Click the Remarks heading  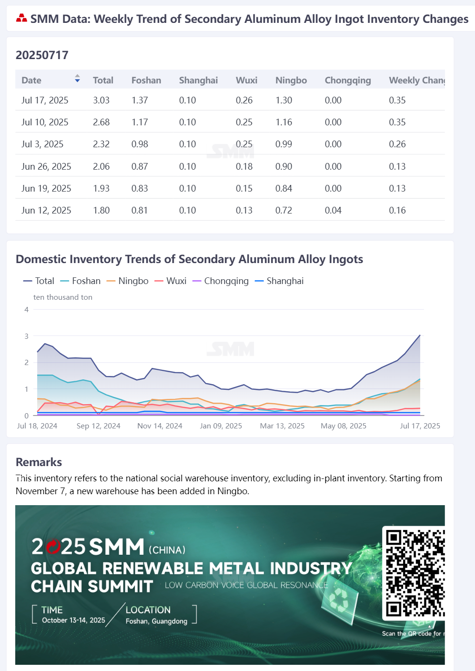click(x=39, y=462)
